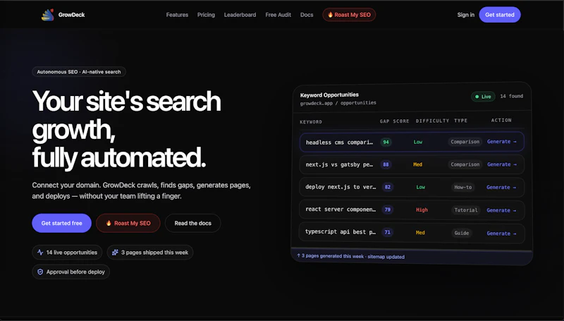The image size is (564, 321).
Task: Click the Keyword Opportunities panel title
Action: [329, 95]
